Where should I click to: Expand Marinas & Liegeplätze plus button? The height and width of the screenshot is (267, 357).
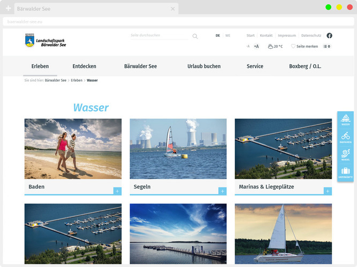click(328, 191)
